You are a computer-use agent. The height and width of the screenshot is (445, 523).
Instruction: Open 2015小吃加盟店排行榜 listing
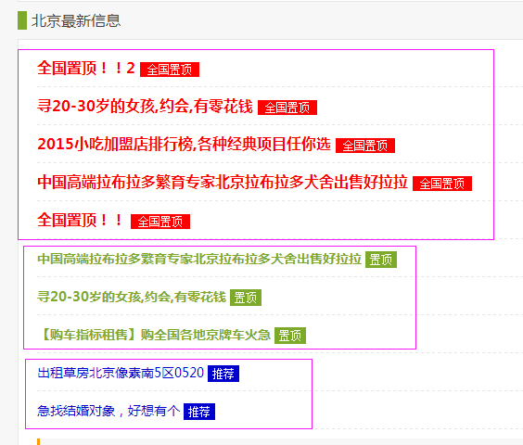click(x=184, y=145)
